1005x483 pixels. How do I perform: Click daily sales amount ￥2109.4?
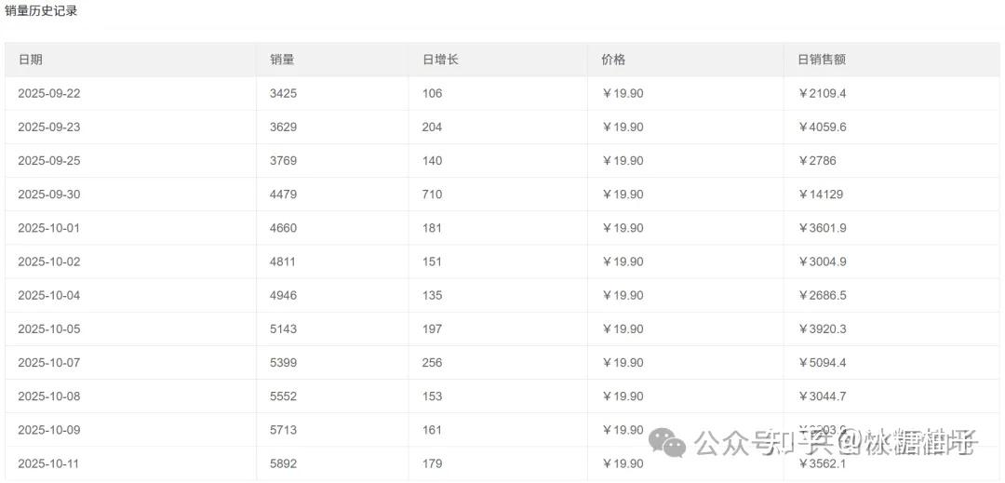pyautogui.click(x=823, y=93)
